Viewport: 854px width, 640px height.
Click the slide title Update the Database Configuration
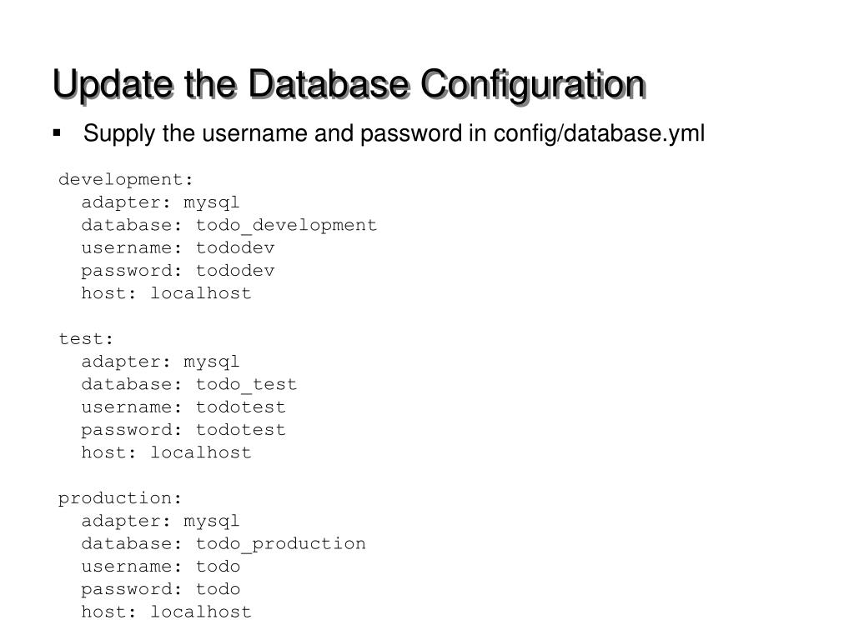point(349,85)
